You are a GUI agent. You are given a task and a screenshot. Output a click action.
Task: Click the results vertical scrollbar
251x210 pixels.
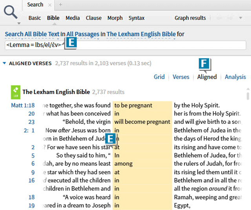click(248, 96)
